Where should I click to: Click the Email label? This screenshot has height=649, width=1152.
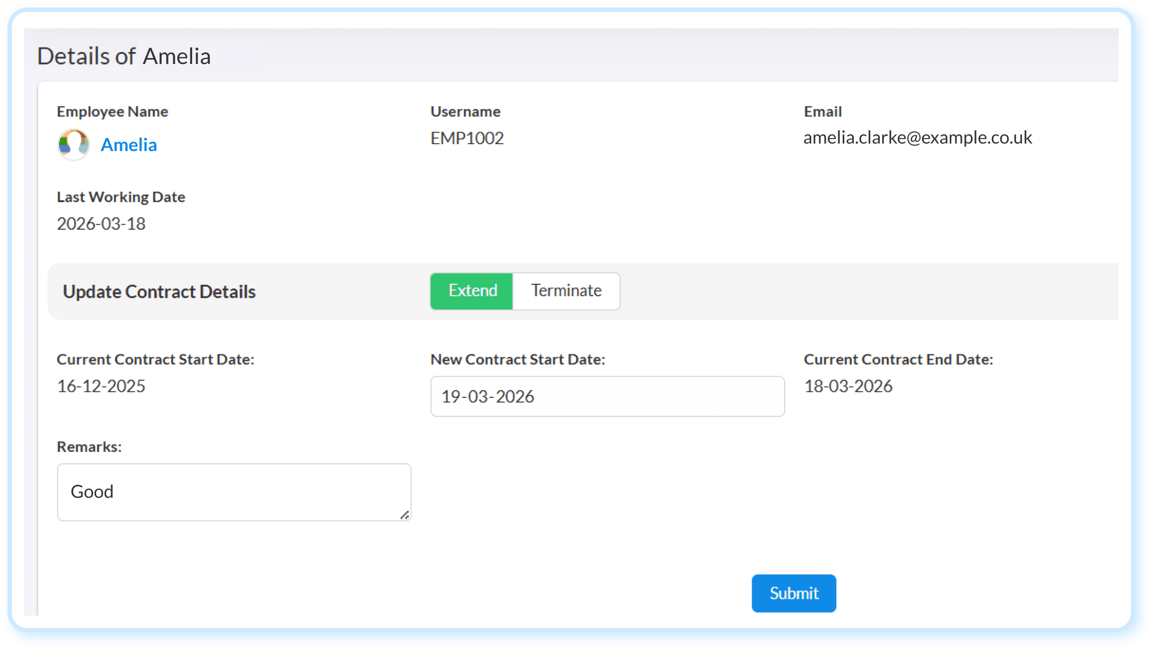click(823, 112)
